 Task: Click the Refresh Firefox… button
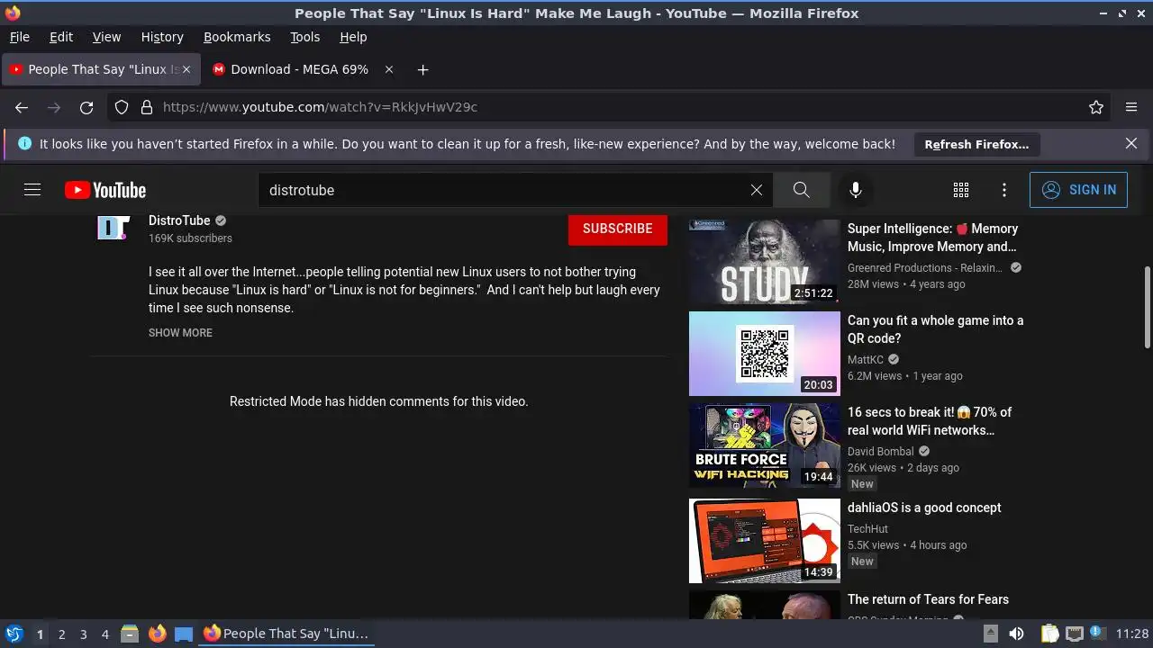(976, 144)
